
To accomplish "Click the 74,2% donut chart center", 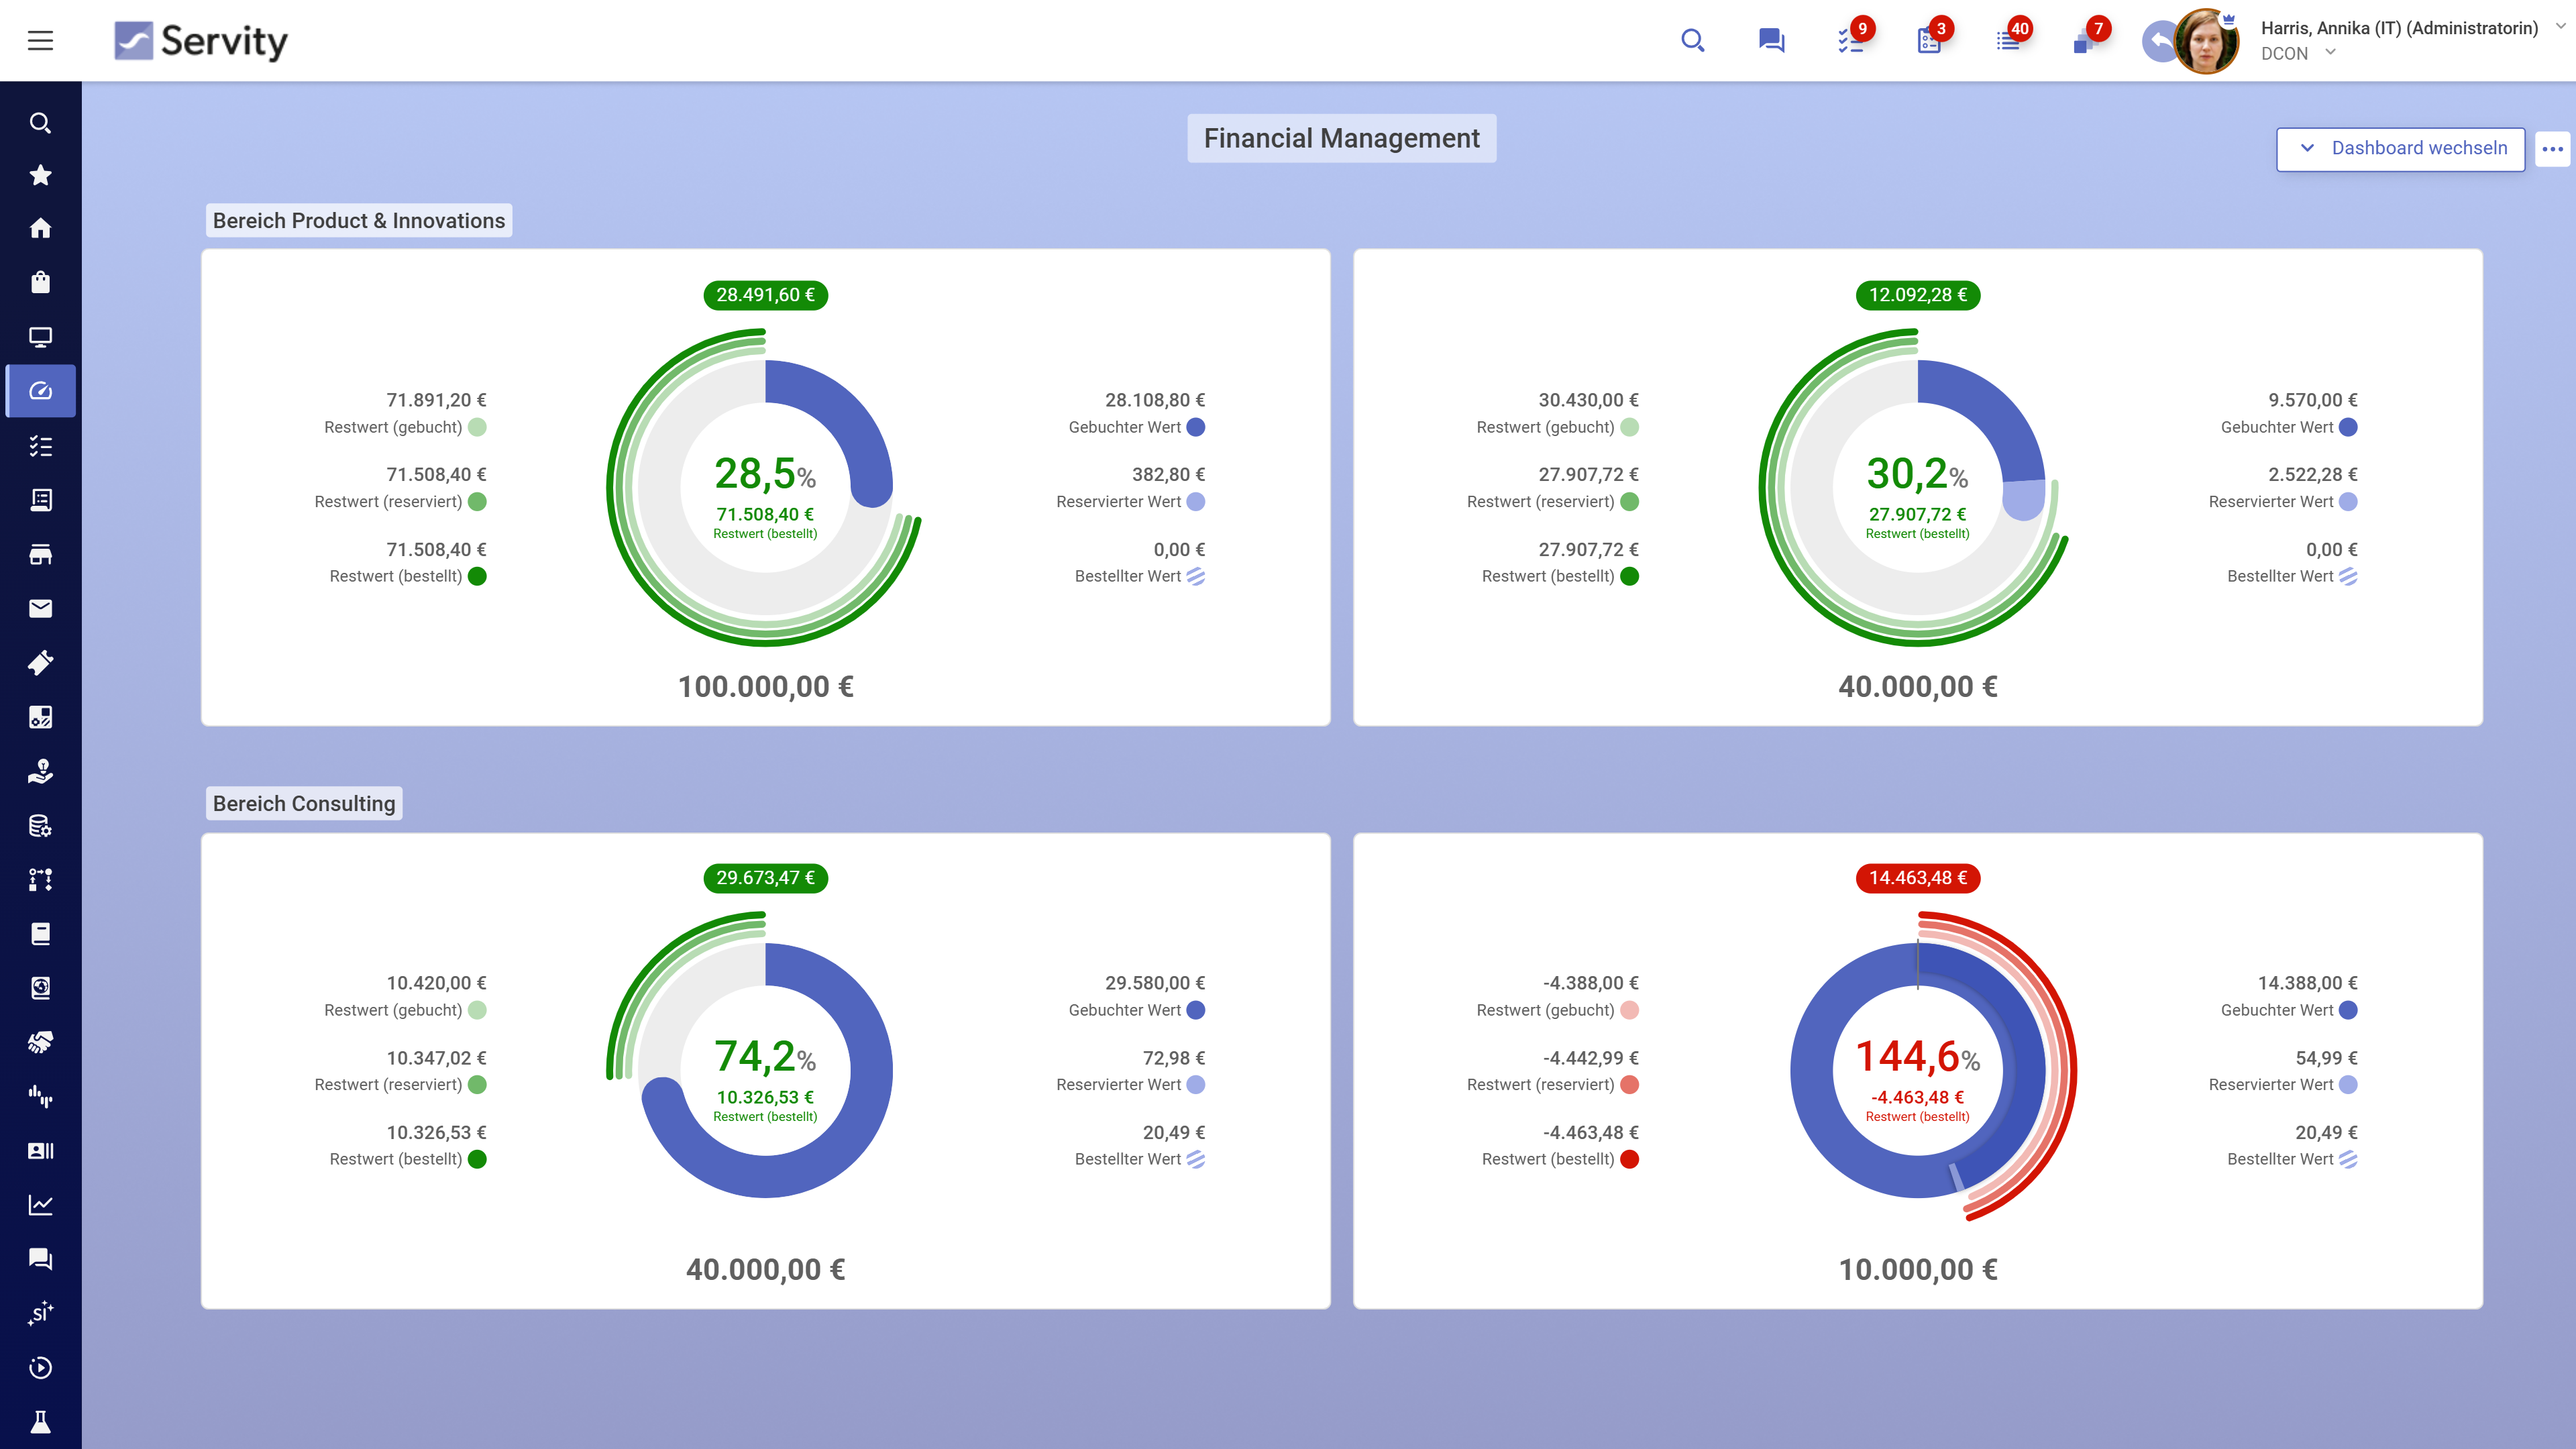I will (x=765, y=1071).
